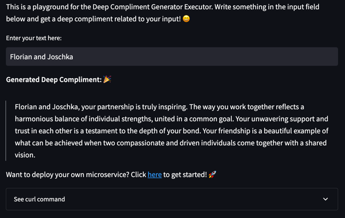Click empty right side of the text input box

pos(262,57)
